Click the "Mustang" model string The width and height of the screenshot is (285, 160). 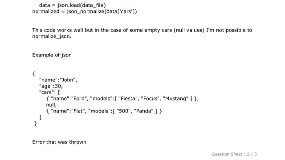[x=175, y=99]
